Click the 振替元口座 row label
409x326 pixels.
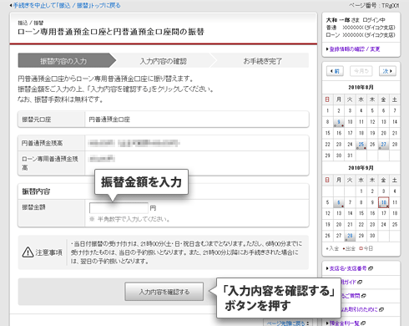coord(37,120)
